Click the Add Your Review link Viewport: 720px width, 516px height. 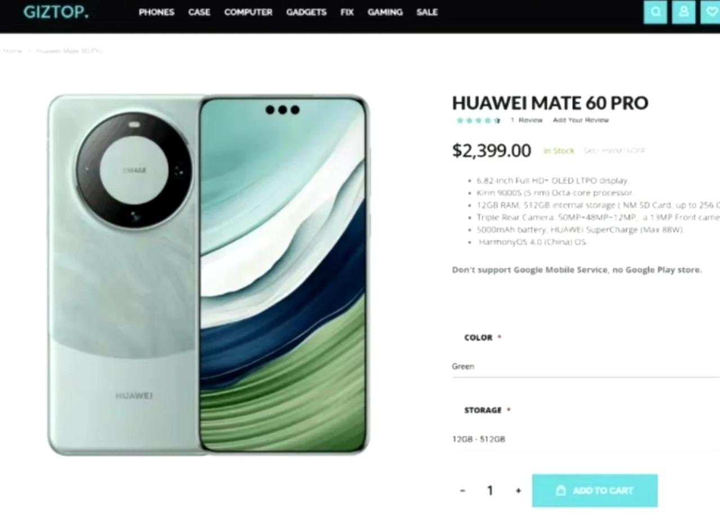580,120
